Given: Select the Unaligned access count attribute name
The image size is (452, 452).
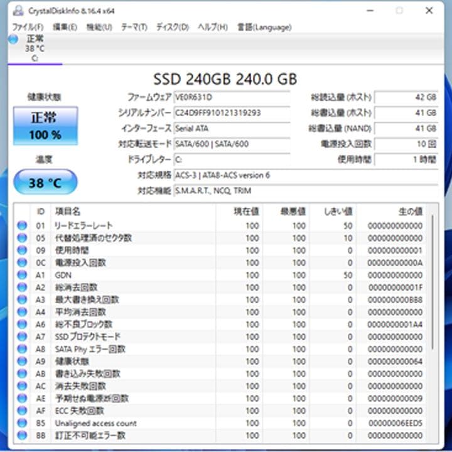Looking at the screenshot, I should click(x=95, y=423).
